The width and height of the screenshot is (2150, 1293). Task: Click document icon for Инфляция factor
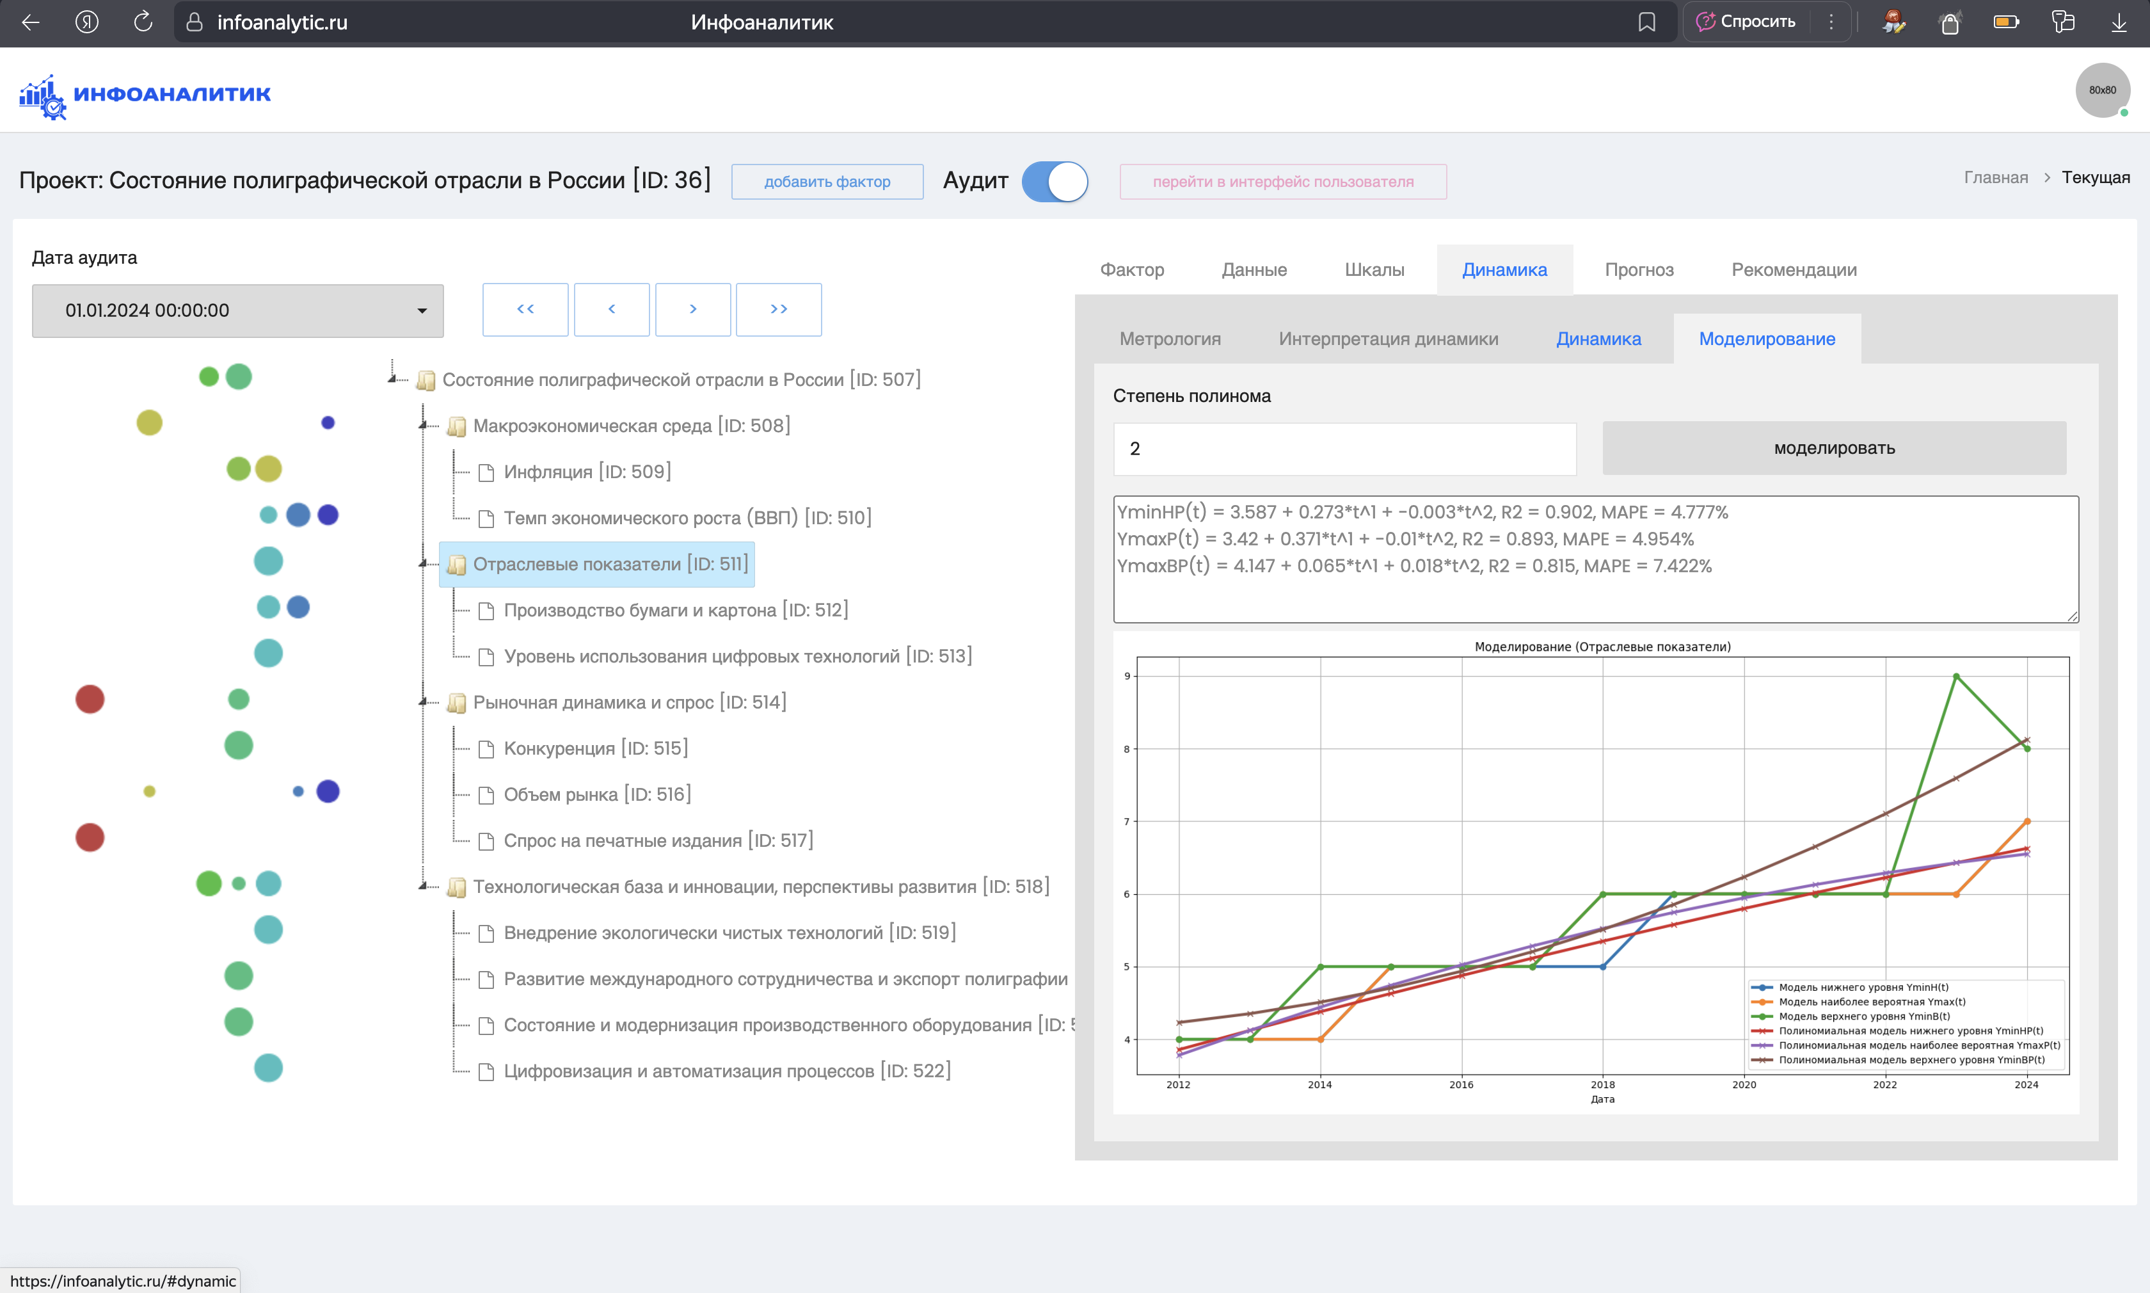click(x=486, y=472)
